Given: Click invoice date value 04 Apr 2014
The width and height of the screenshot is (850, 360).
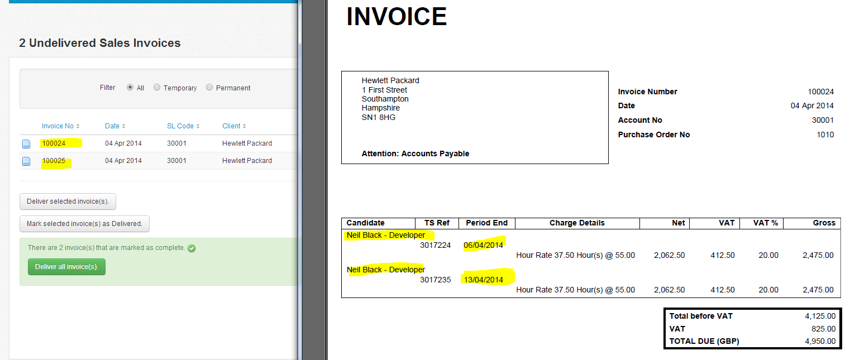Looking at the screenshot, I should tap(812, 105).
